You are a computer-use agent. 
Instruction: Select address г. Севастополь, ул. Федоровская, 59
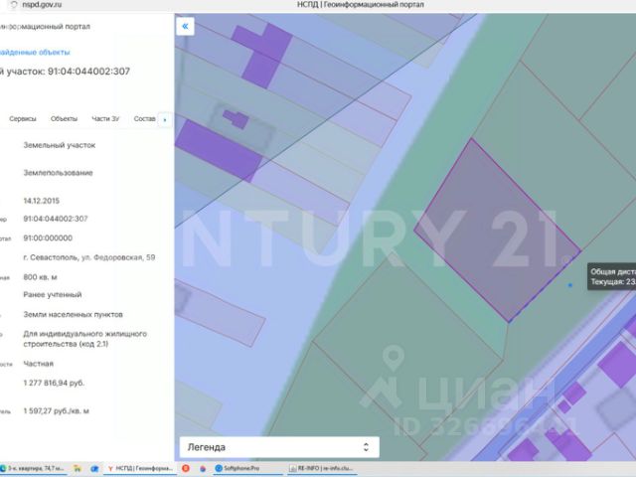pos(89,257)
